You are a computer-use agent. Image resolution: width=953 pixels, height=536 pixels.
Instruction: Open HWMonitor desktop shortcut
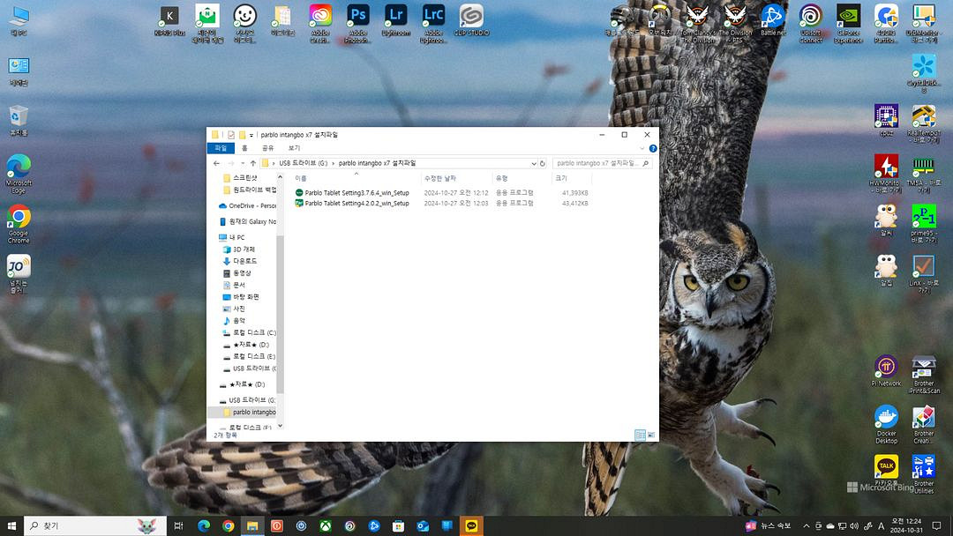point(886,174)
